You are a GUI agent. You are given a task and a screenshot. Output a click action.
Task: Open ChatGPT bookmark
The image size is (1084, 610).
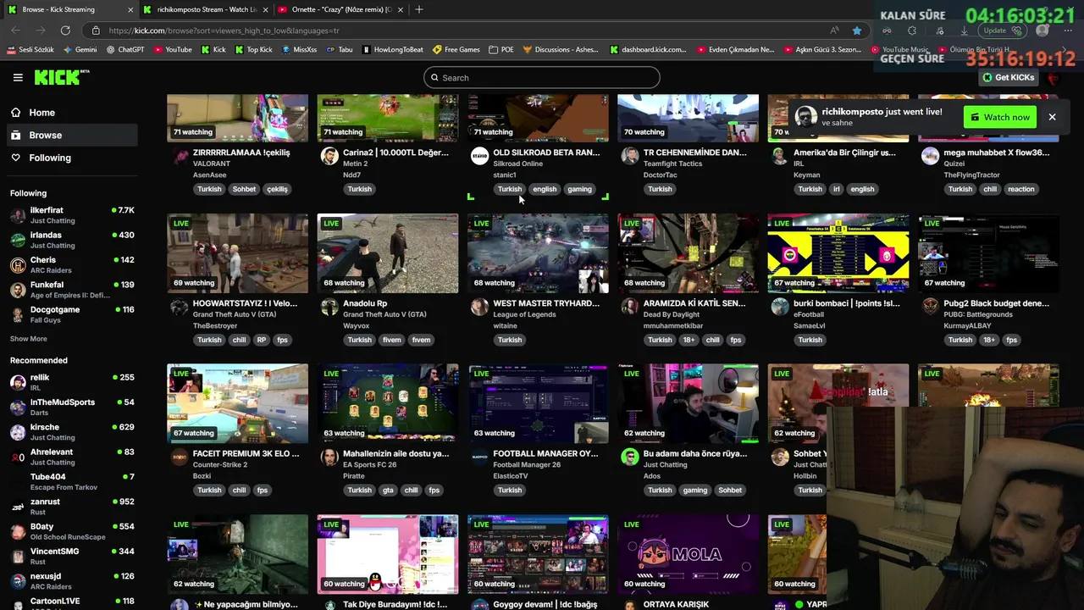point(125,49)
